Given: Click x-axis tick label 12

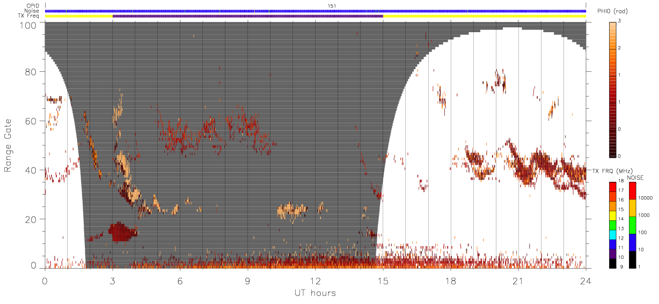Looking at the screenshot, I should click(x=316, y=280).
